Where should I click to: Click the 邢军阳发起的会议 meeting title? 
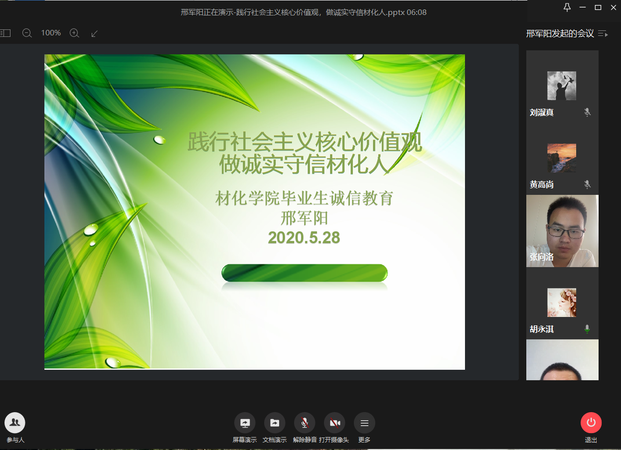(560, 34)
